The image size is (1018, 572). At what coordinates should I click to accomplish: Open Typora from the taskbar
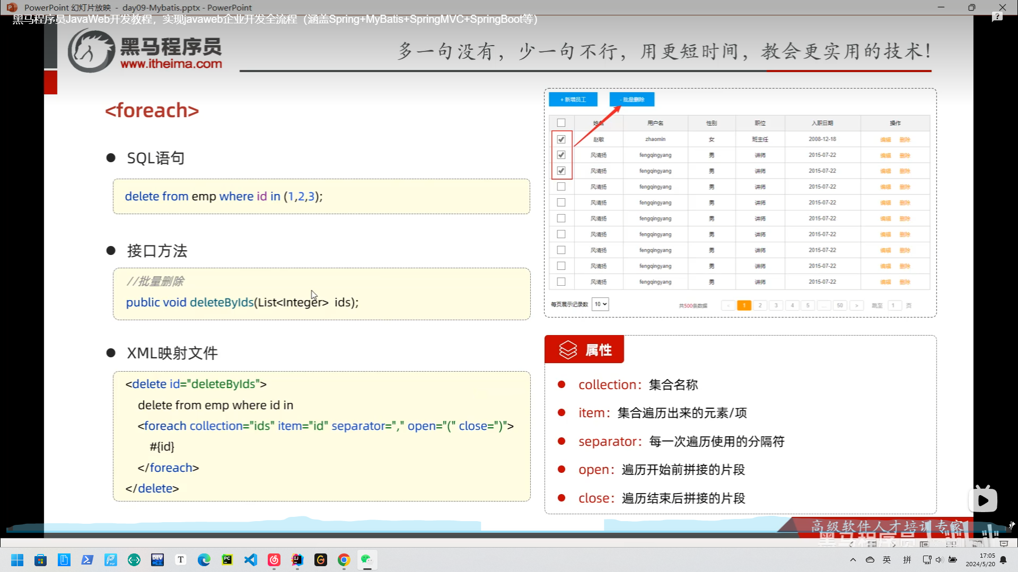click(181, 560)
